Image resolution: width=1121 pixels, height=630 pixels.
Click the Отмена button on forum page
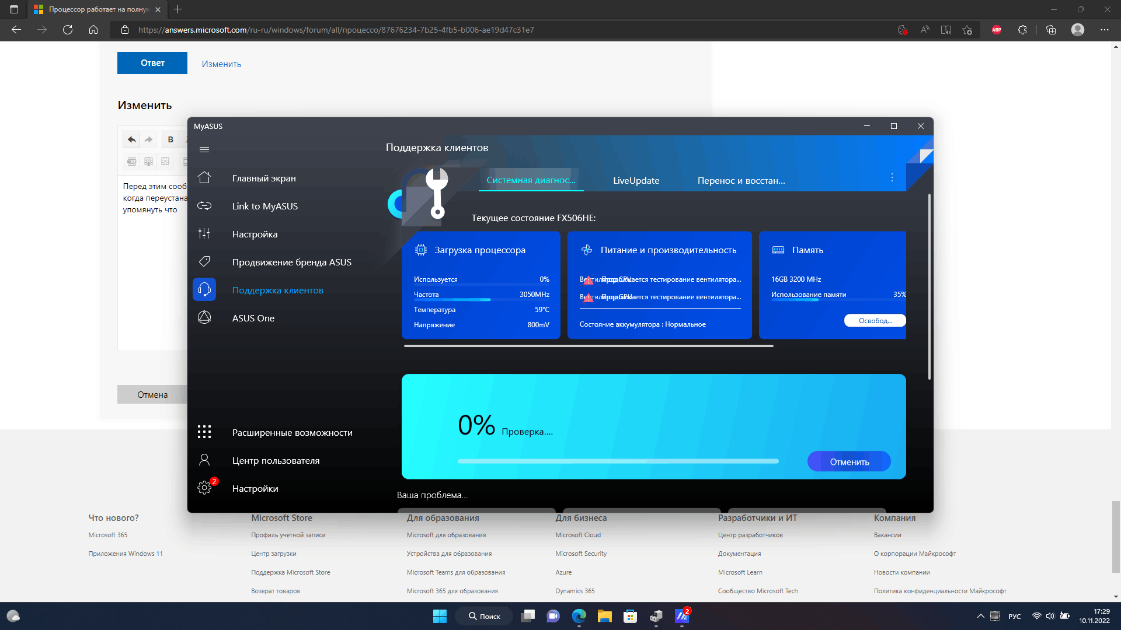click(152, 395)
